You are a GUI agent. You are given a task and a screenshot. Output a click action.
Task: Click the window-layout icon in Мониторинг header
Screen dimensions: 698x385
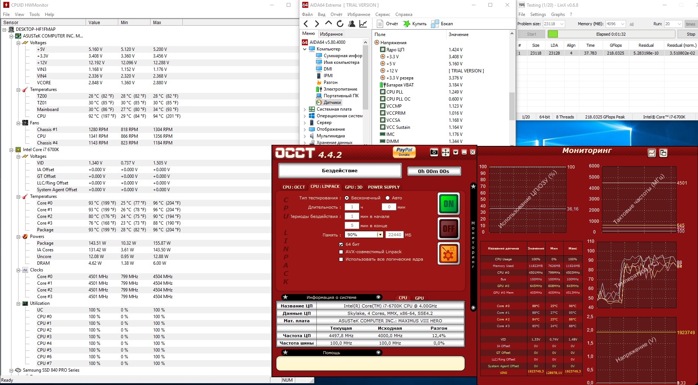[663, 153]
